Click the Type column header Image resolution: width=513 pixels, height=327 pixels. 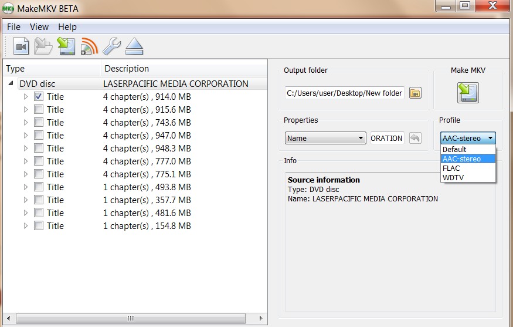click(52, 69)
